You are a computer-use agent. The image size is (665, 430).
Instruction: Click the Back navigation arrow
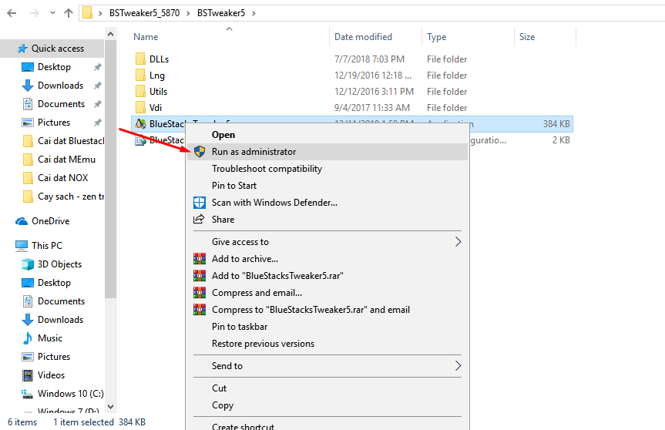[x=12, y=13]
